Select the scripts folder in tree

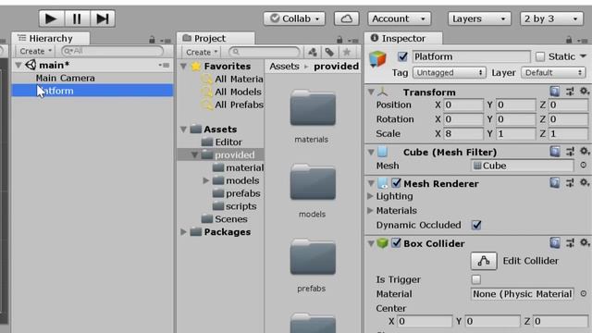click(x=240, y=206)
